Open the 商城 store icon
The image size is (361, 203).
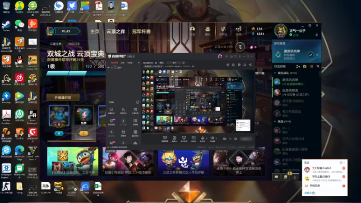pos(239,31)
